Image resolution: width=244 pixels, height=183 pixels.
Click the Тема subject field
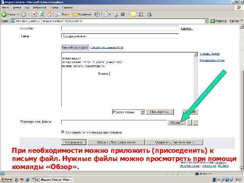(120, 36)
